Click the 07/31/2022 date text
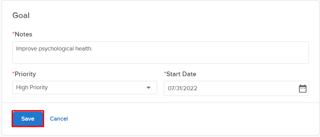The image size is (320, 137). [x=183, y=89]
